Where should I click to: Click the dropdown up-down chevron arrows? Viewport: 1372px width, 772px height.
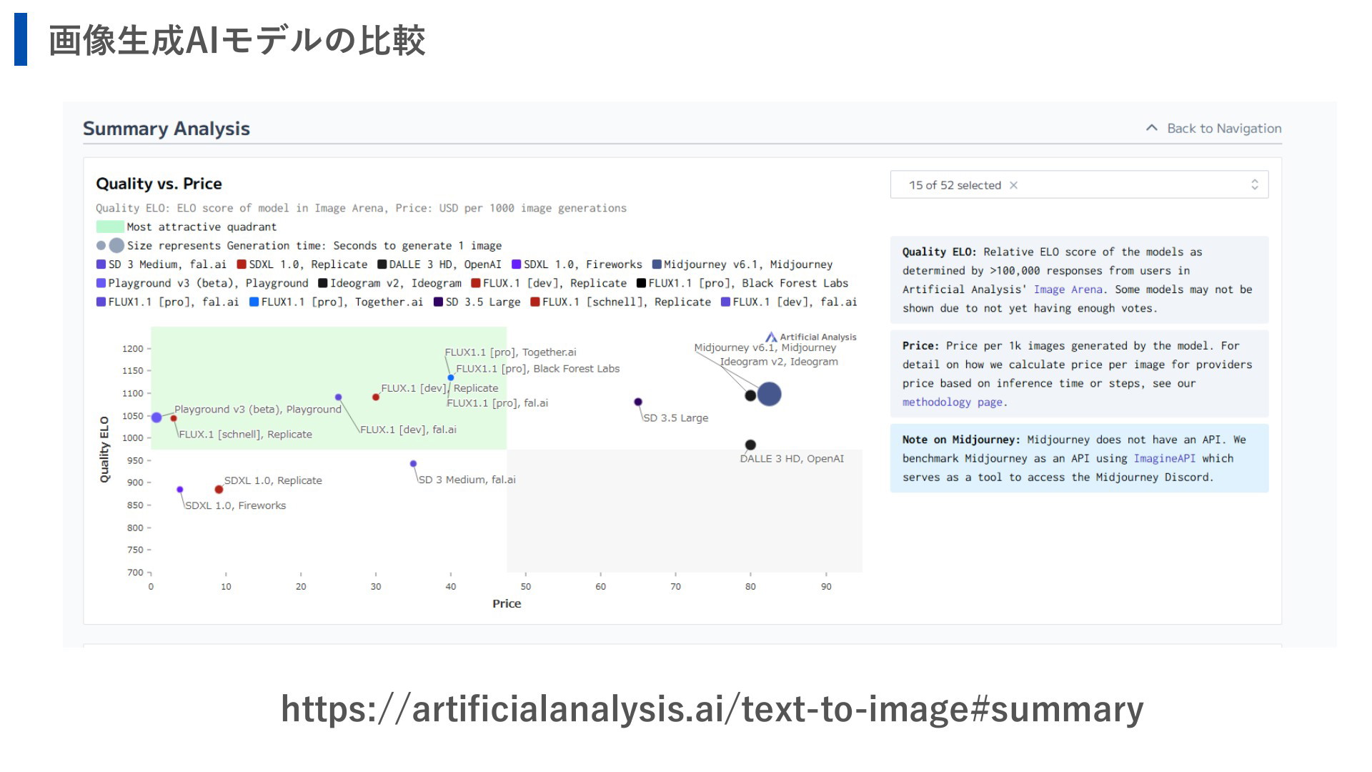tap(1254, 185)
